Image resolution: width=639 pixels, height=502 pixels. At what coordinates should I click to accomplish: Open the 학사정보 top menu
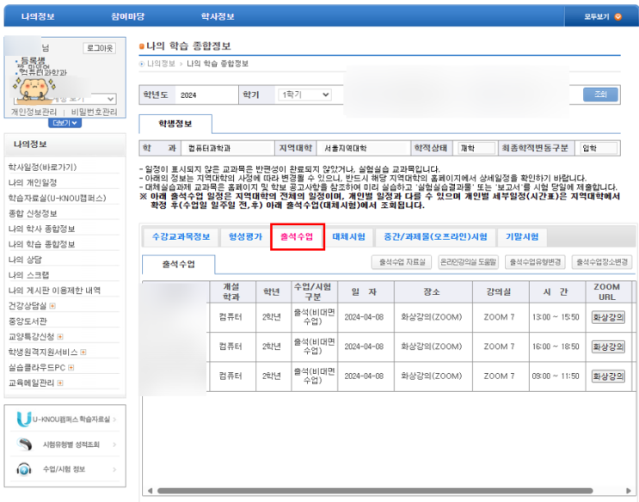click(x=218, y=16)
